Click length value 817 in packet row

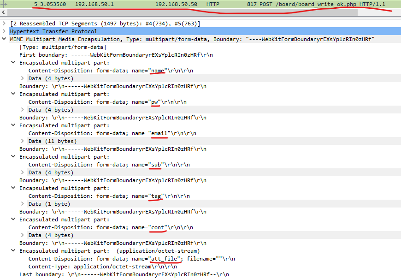click(x=252, y=4)
